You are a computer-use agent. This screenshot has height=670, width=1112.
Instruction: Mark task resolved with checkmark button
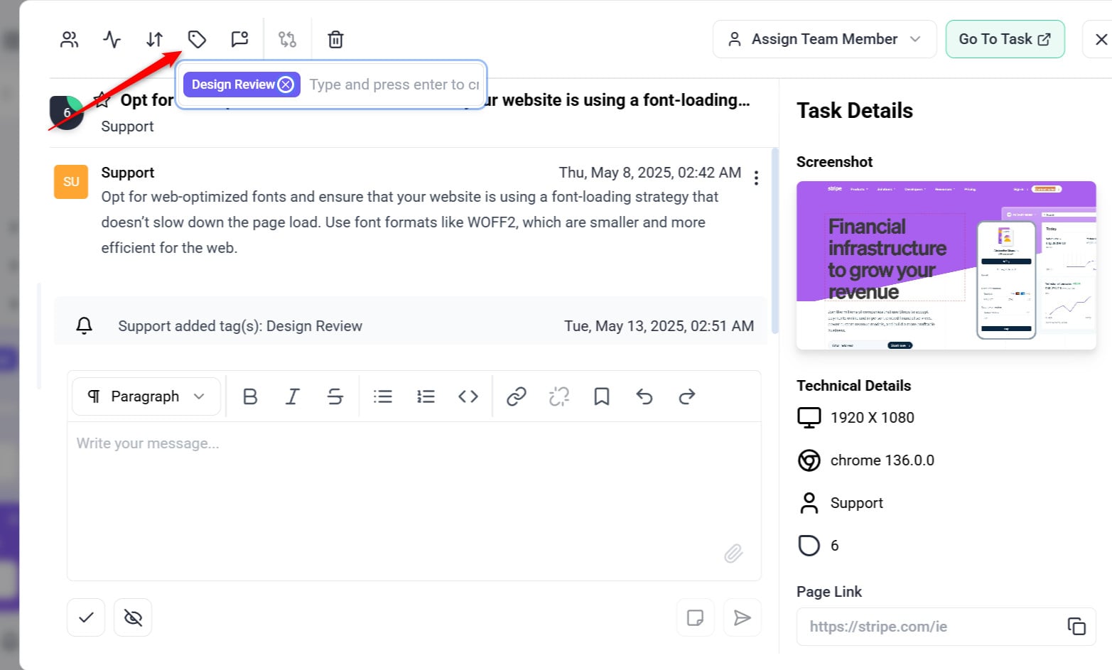point(86,617)
